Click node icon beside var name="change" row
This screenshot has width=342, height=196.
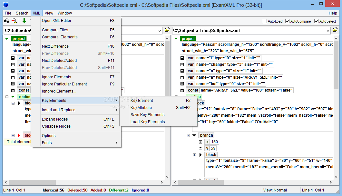pyautogui.click(x=182, y=64)
